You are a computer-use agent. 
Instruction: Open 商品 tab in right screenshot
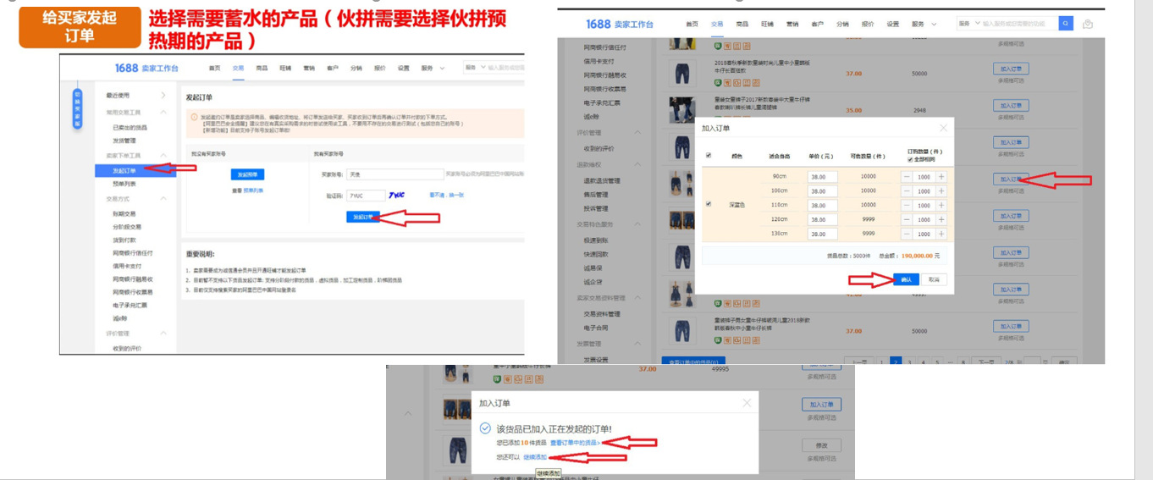pos(742,24)
